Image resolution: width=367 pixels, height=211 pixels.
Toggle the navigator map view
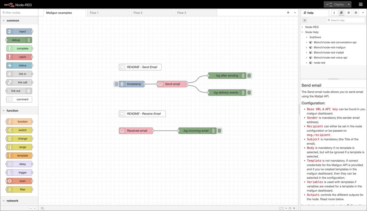coord(281,208)
